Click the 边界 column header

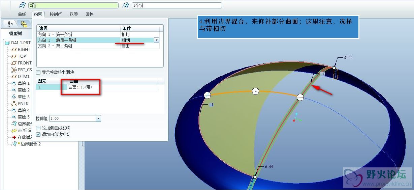(x=78, y=28)
